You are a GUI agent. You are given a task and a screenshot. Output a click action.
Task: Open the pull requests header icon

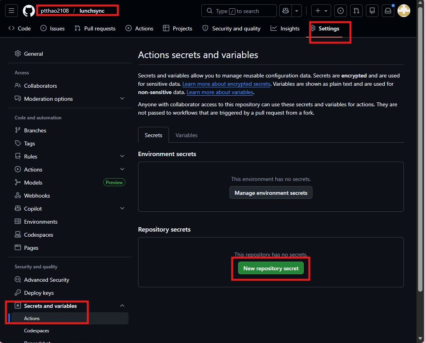(356, 11)
